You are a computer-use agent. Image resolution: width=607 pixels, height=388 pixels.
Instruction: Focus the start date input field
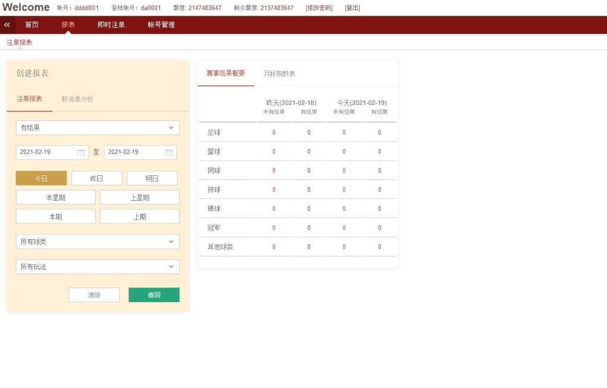pyautogui.click(x=52, y=152)
